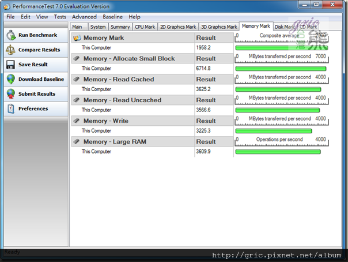The image size is (348, 262).
Task: Switch to the Disk Mark tab
Action: tap(285, 27)
